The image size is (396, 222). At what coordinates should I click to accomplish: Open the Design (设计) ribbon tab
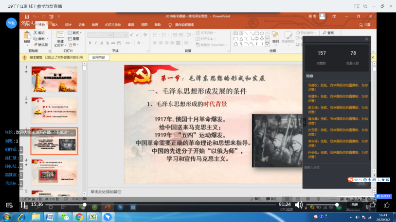click(68, 24)
